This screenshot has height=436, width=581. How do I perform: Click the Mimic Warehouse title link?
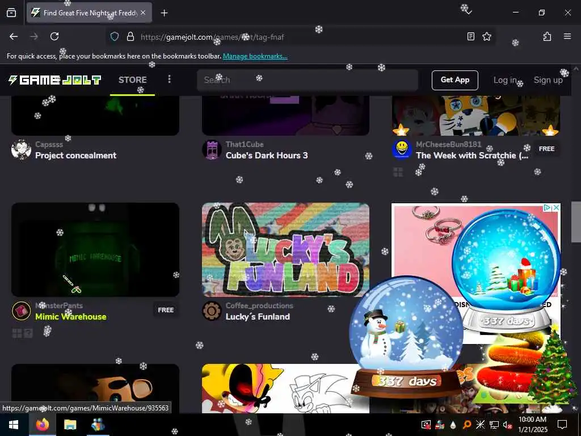[71, 317]
